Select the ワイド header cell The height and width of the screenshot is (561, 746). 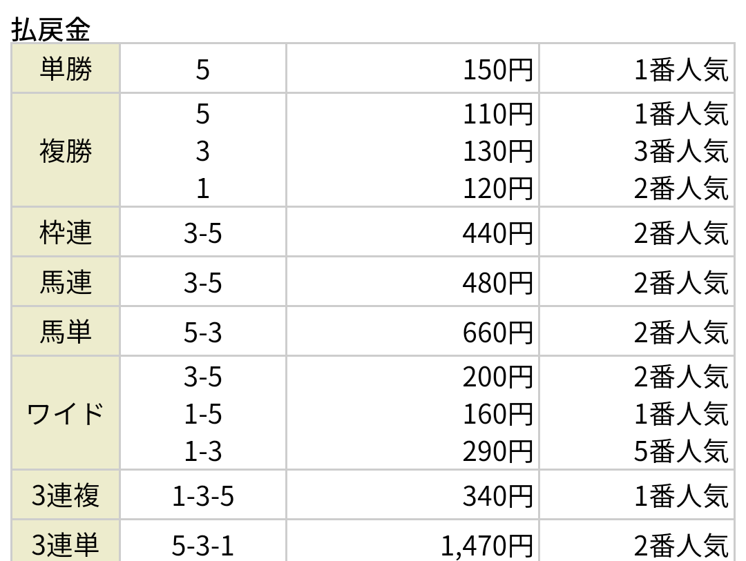pos(66,413)
